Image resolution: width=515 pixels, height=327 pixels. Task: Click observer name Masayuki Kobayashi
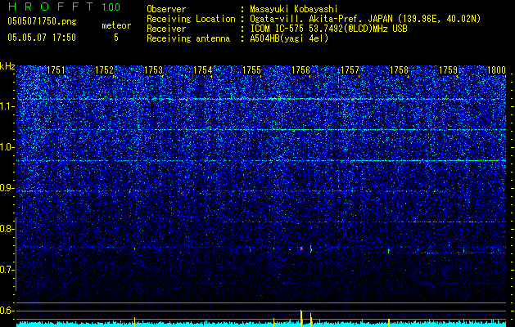pos(294,9)
